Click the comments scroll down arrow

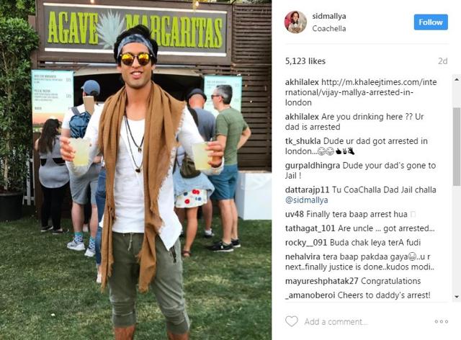click(x=457, y=297)
